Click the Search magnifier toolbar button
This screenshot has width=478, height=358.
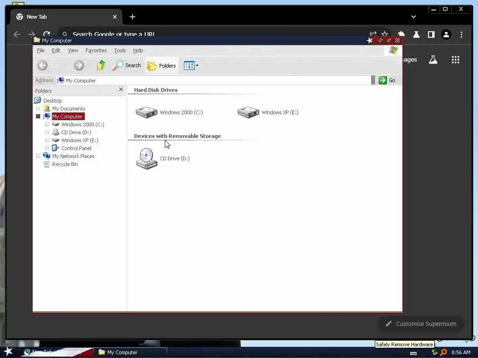127,65
